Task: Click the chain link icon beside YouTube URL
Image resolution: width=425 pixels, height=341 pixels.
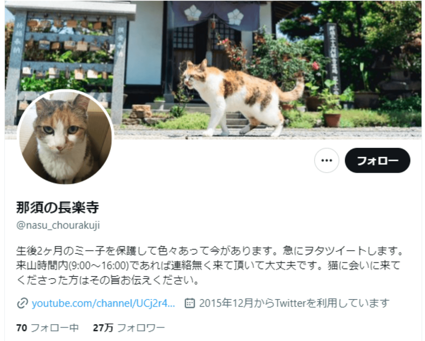Action: (x=22, y=303)
